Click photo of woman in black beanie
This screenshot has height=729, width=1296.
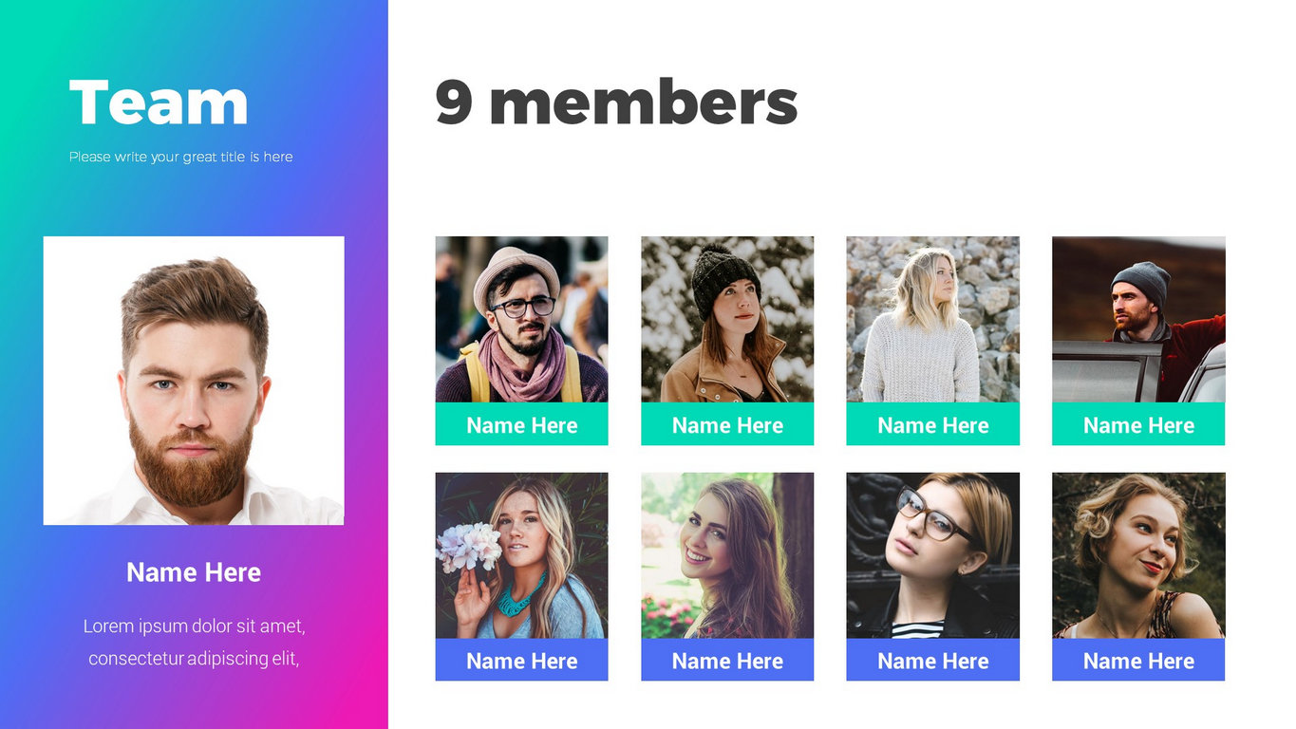click(x=727, y=319)
